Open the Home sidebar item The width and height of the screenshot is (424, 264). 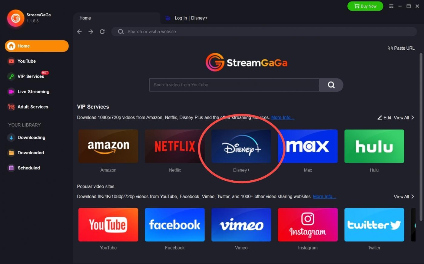click(37, 46)
